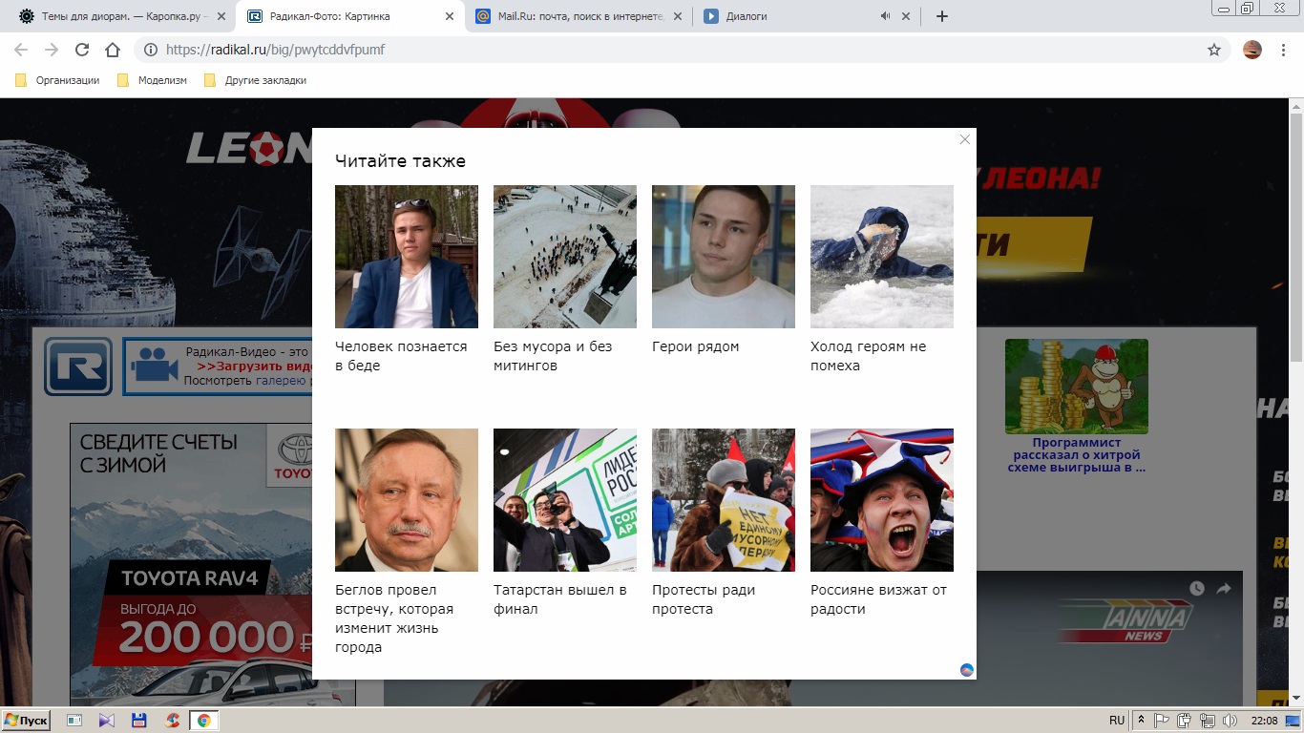
Task: Open the Chrome three-dot menu
Action: [x=1284, y=50]
